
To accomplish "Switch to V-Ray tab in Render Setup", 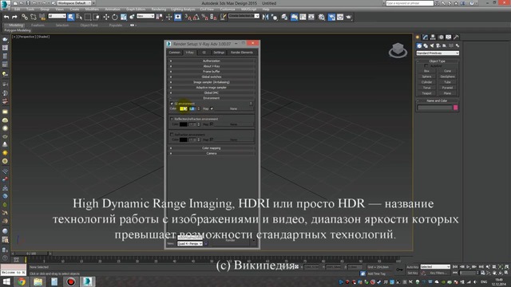I will (x=190, y=53).
